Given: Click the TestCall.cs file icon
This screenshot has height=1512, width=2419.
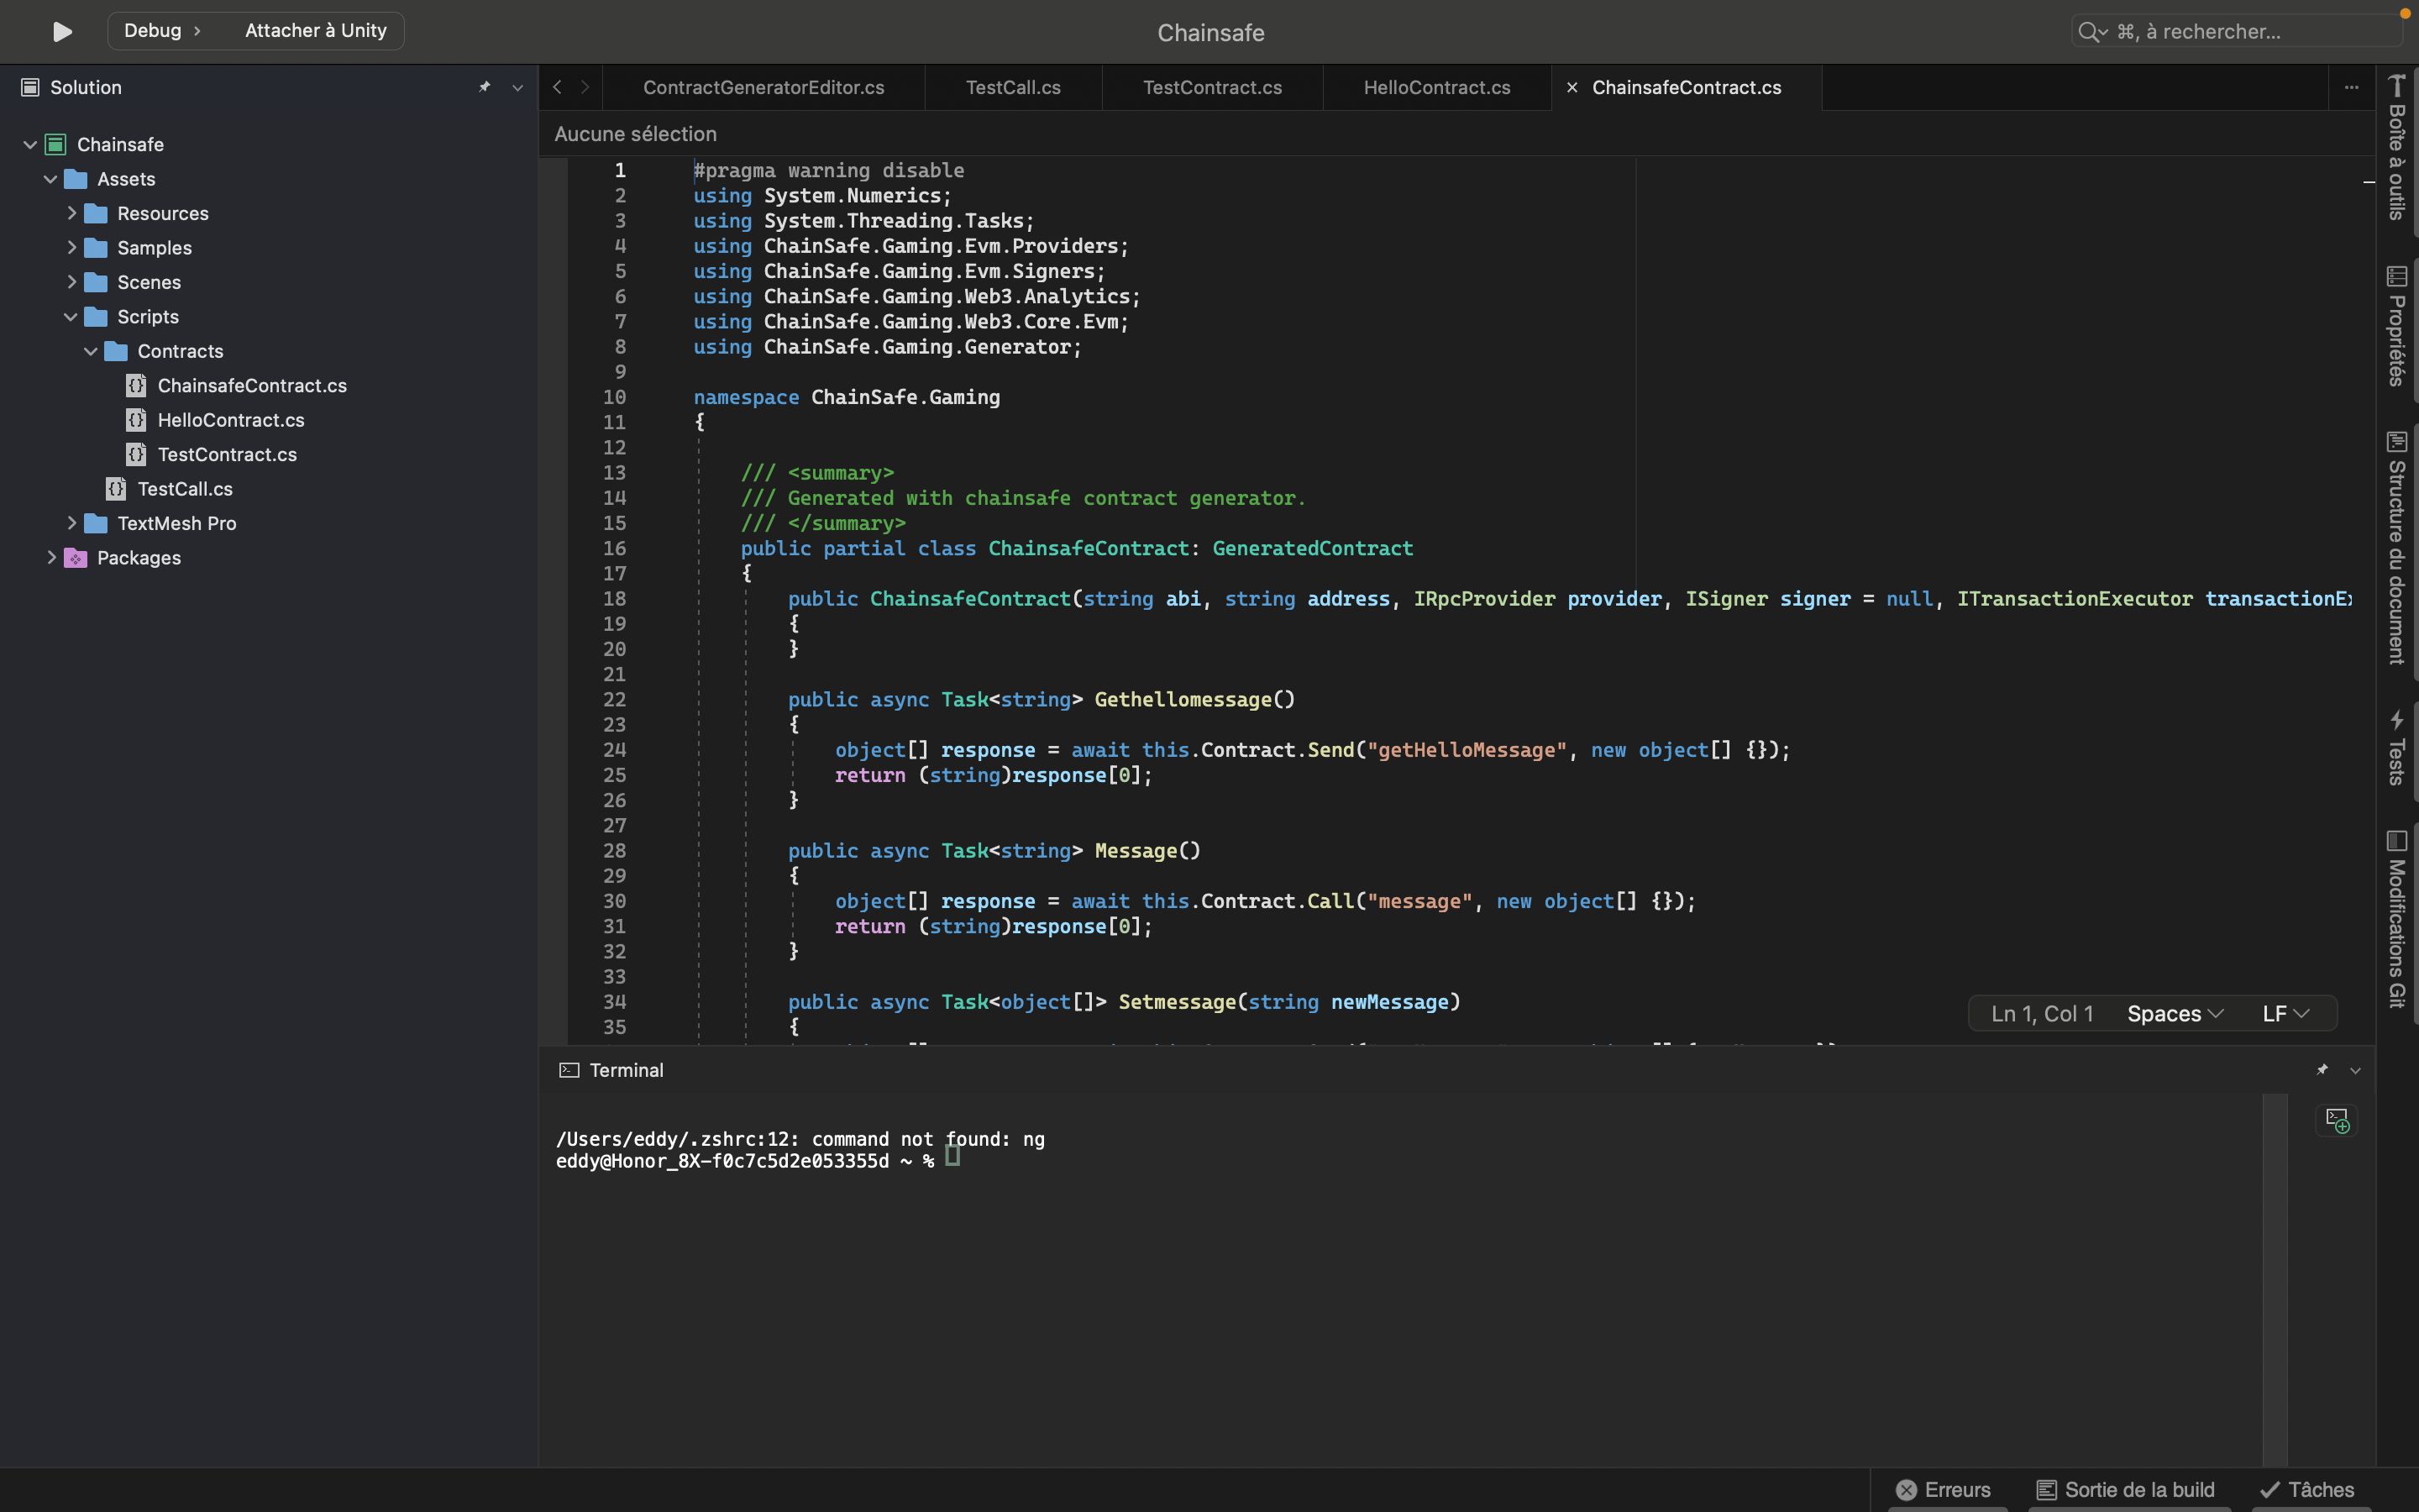Looking at the screenshot, I should tap(116, 489).
